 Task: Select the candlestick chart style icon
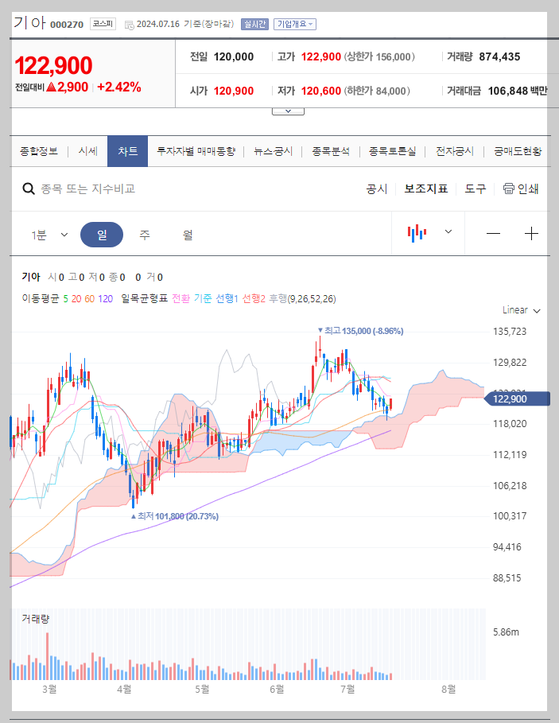417,233
